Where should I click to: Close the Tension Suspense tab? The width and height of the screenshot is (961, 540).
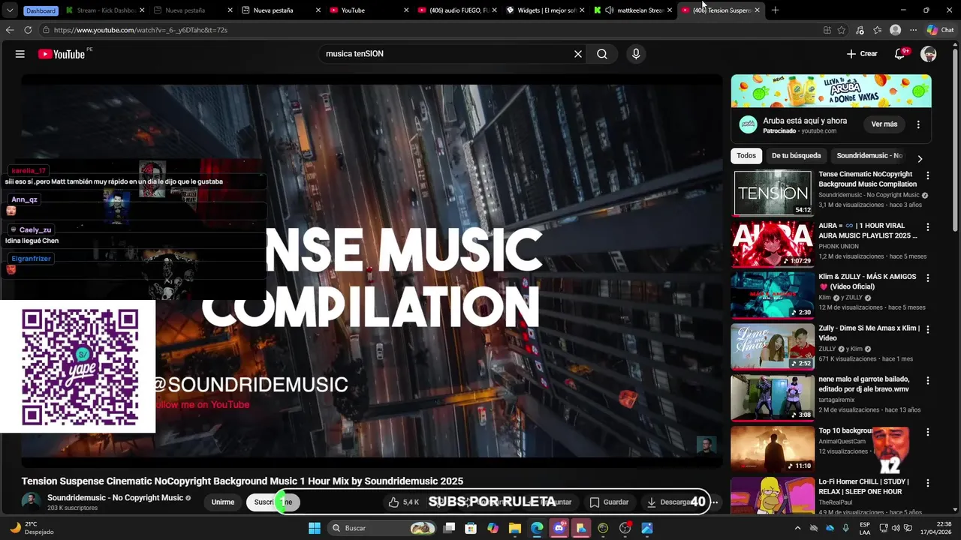[x=757, y=10]
